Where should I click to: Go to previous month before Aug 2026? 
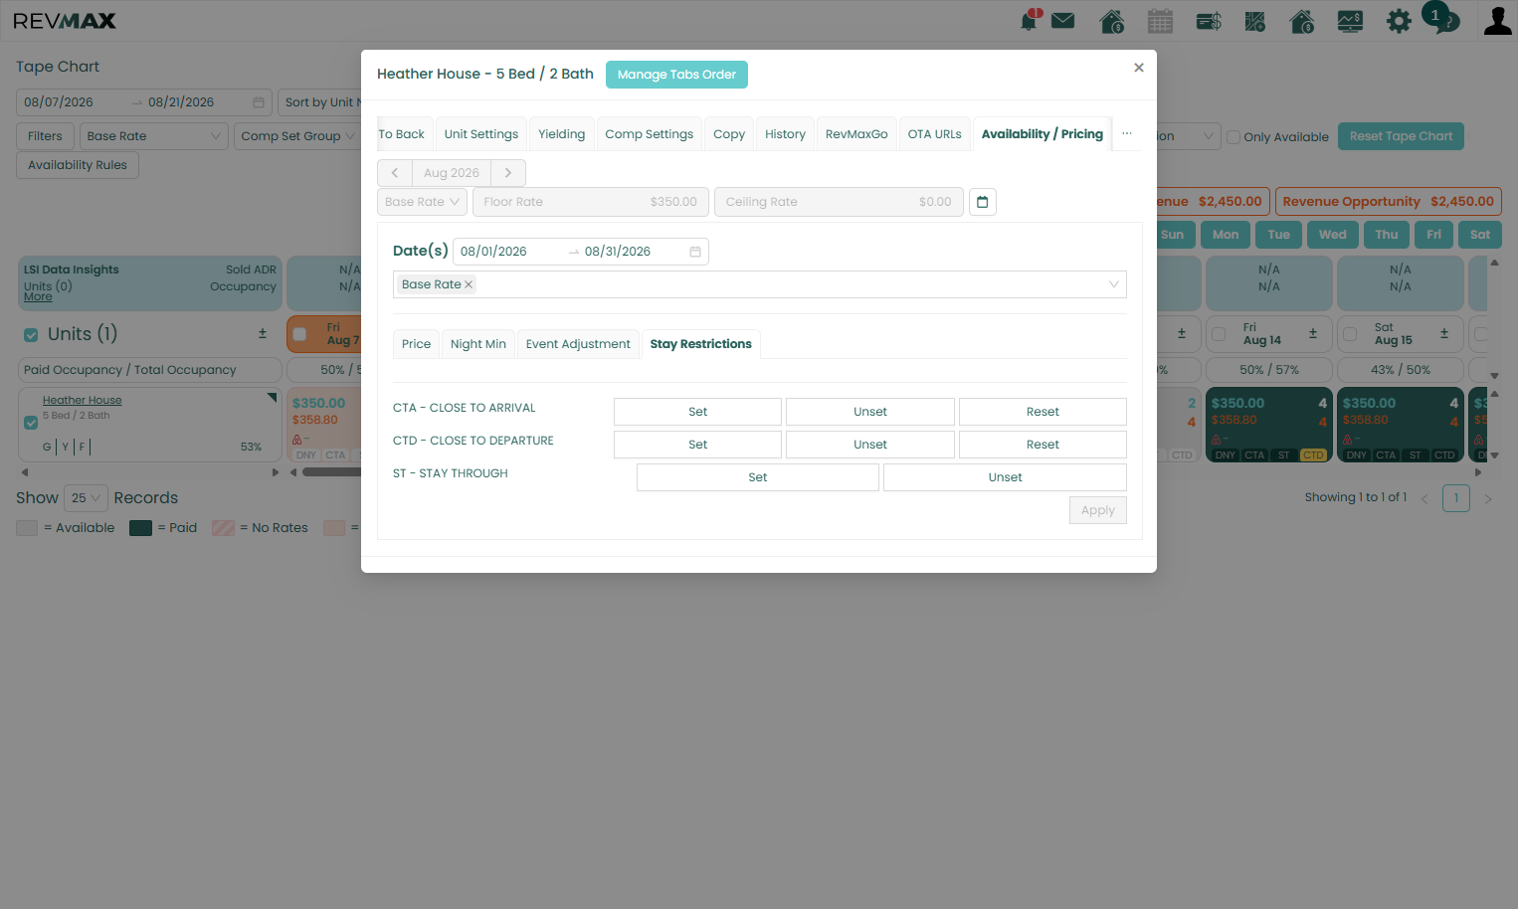[x=395, y=173]
